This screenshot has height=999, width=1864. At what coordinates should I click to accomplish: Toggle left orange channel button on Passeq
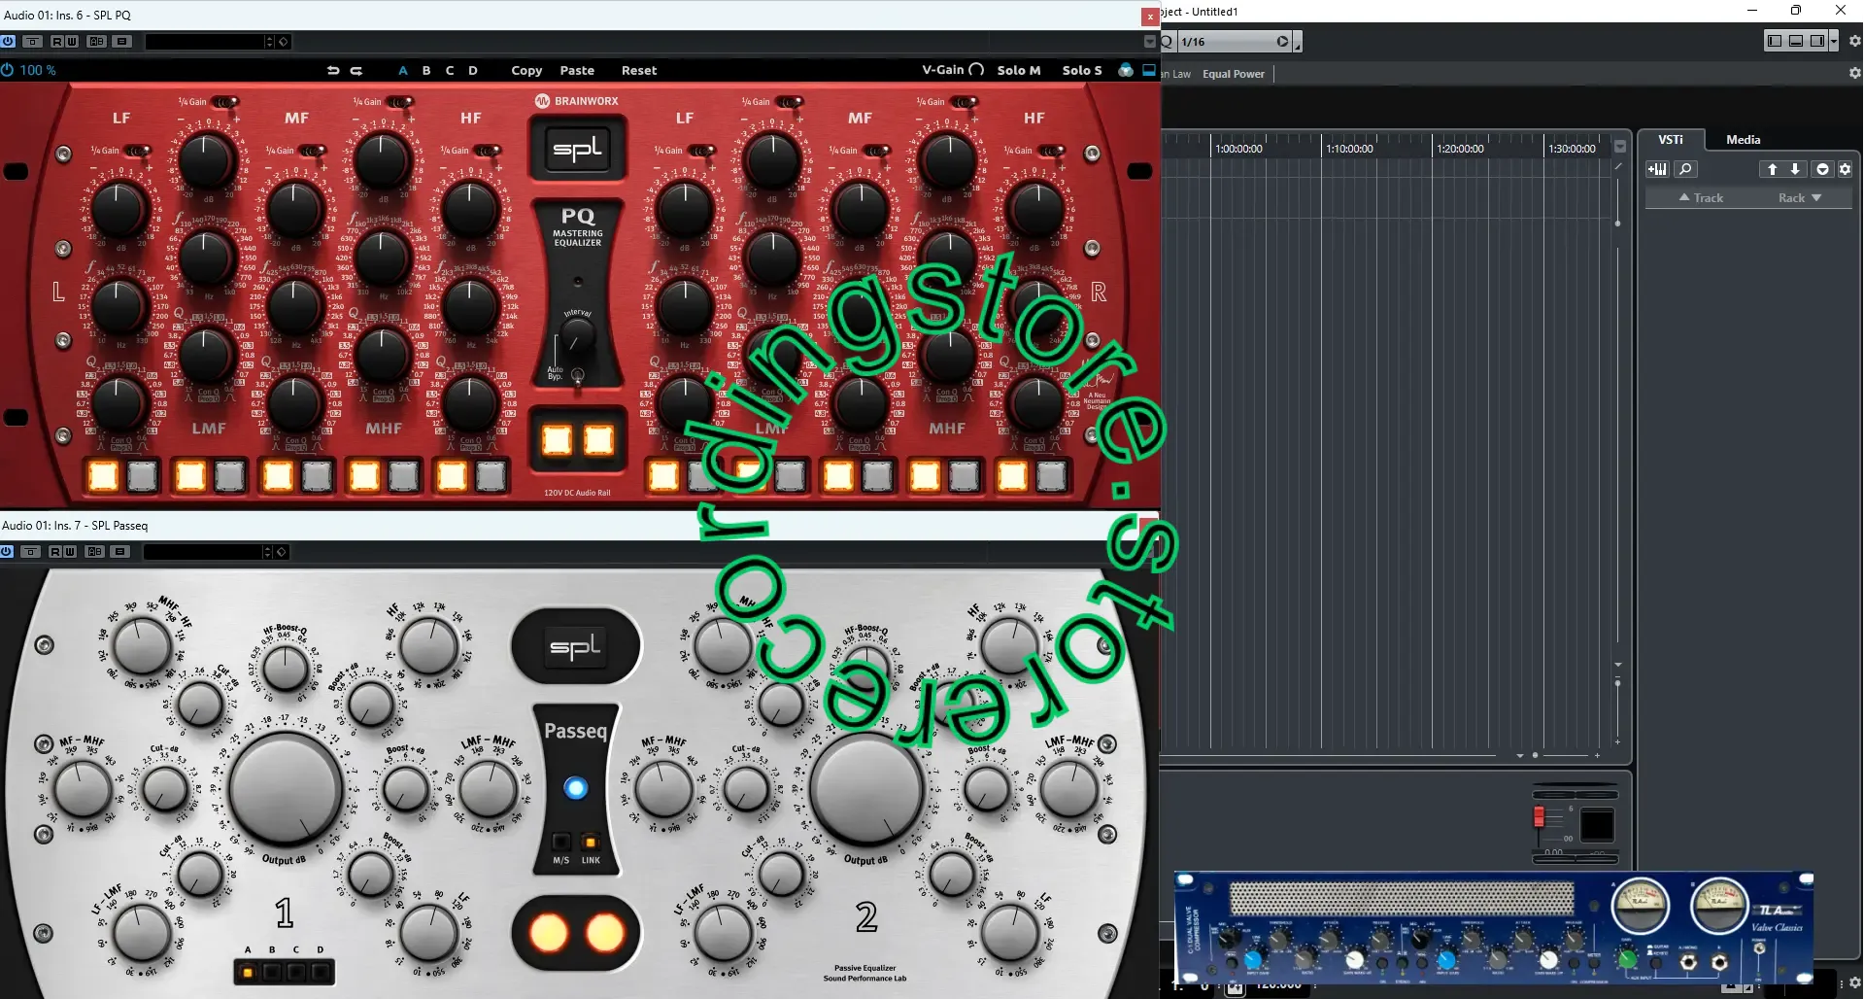point(549,934)
